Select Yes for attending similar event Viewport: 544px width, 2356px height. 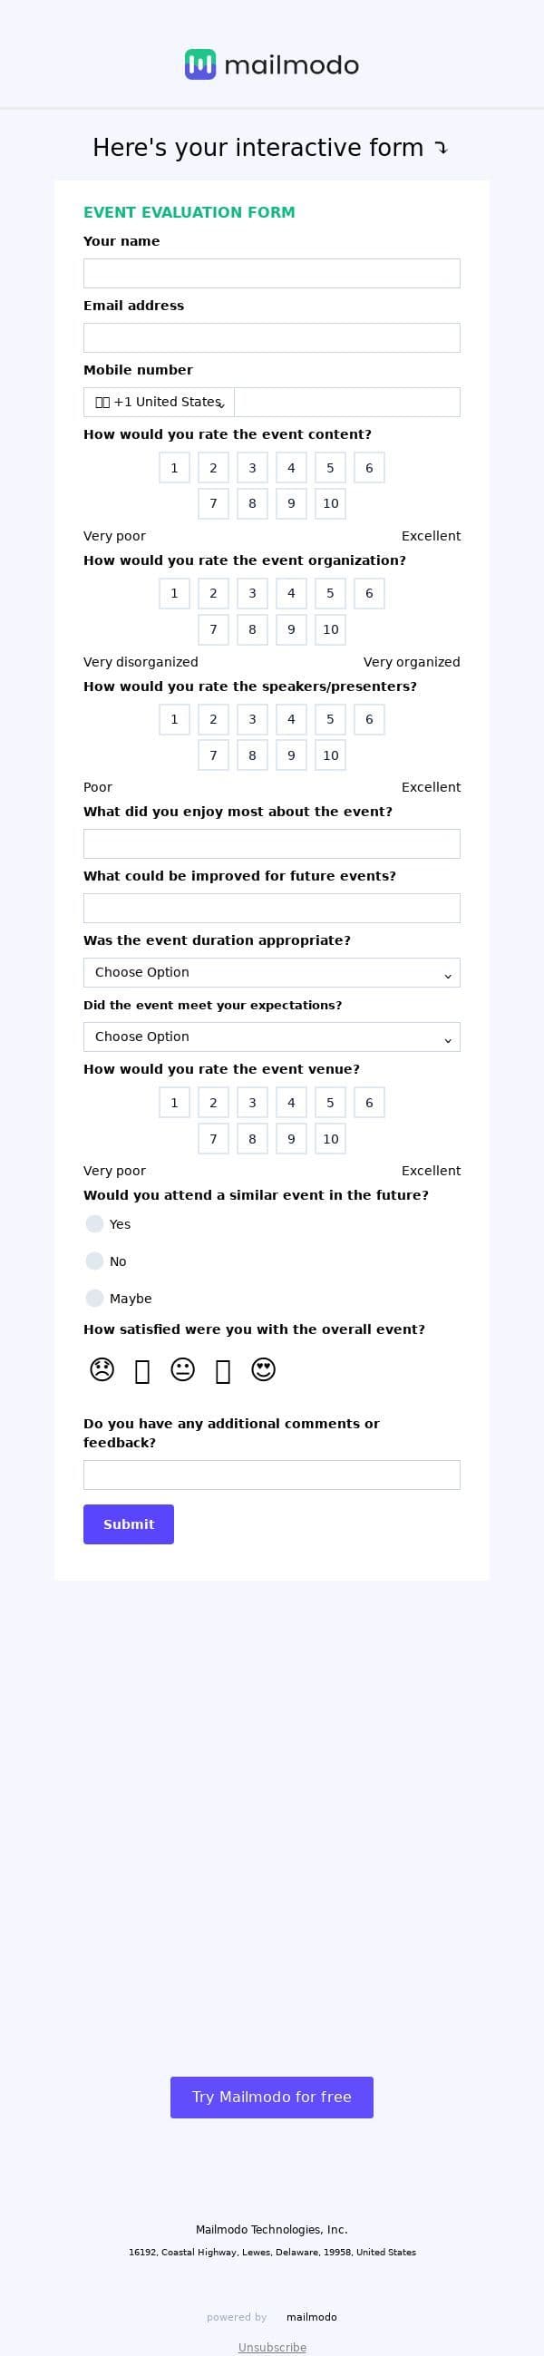click(x=94, y=1223)
